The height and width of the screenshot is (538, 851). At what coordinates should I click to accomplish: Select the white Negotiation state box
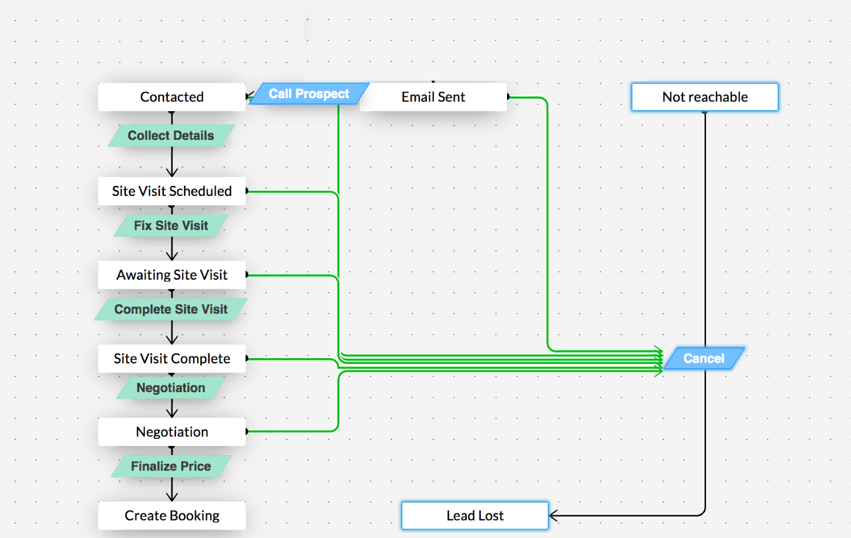(171, 432)
